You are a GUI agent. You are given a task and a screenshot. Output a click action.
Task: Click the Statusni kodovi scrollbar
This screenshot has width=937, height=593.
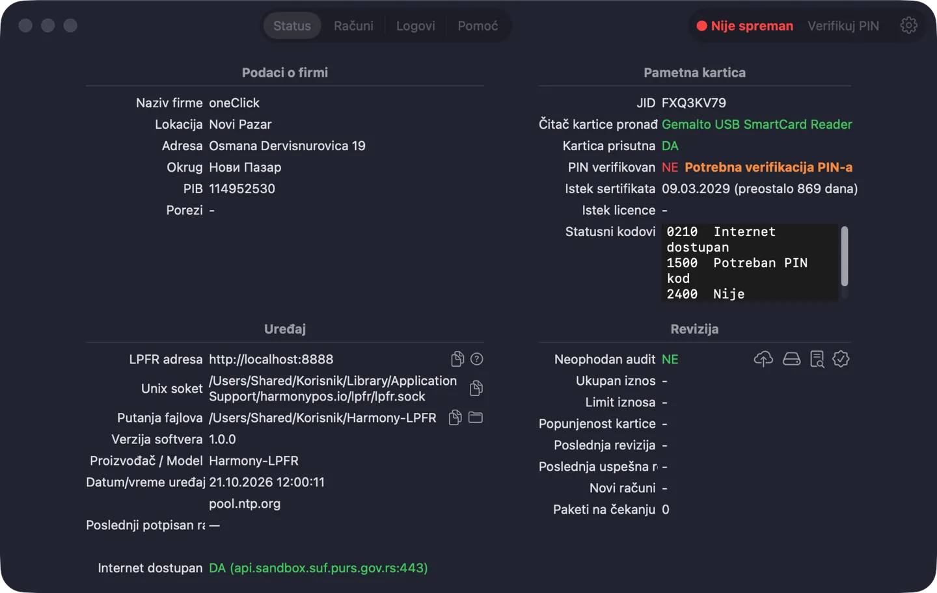(x=845, y=256)
